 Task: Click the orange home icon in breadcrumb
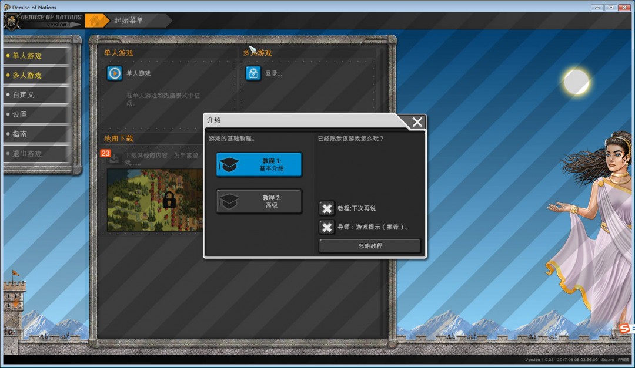pos(96,21)
